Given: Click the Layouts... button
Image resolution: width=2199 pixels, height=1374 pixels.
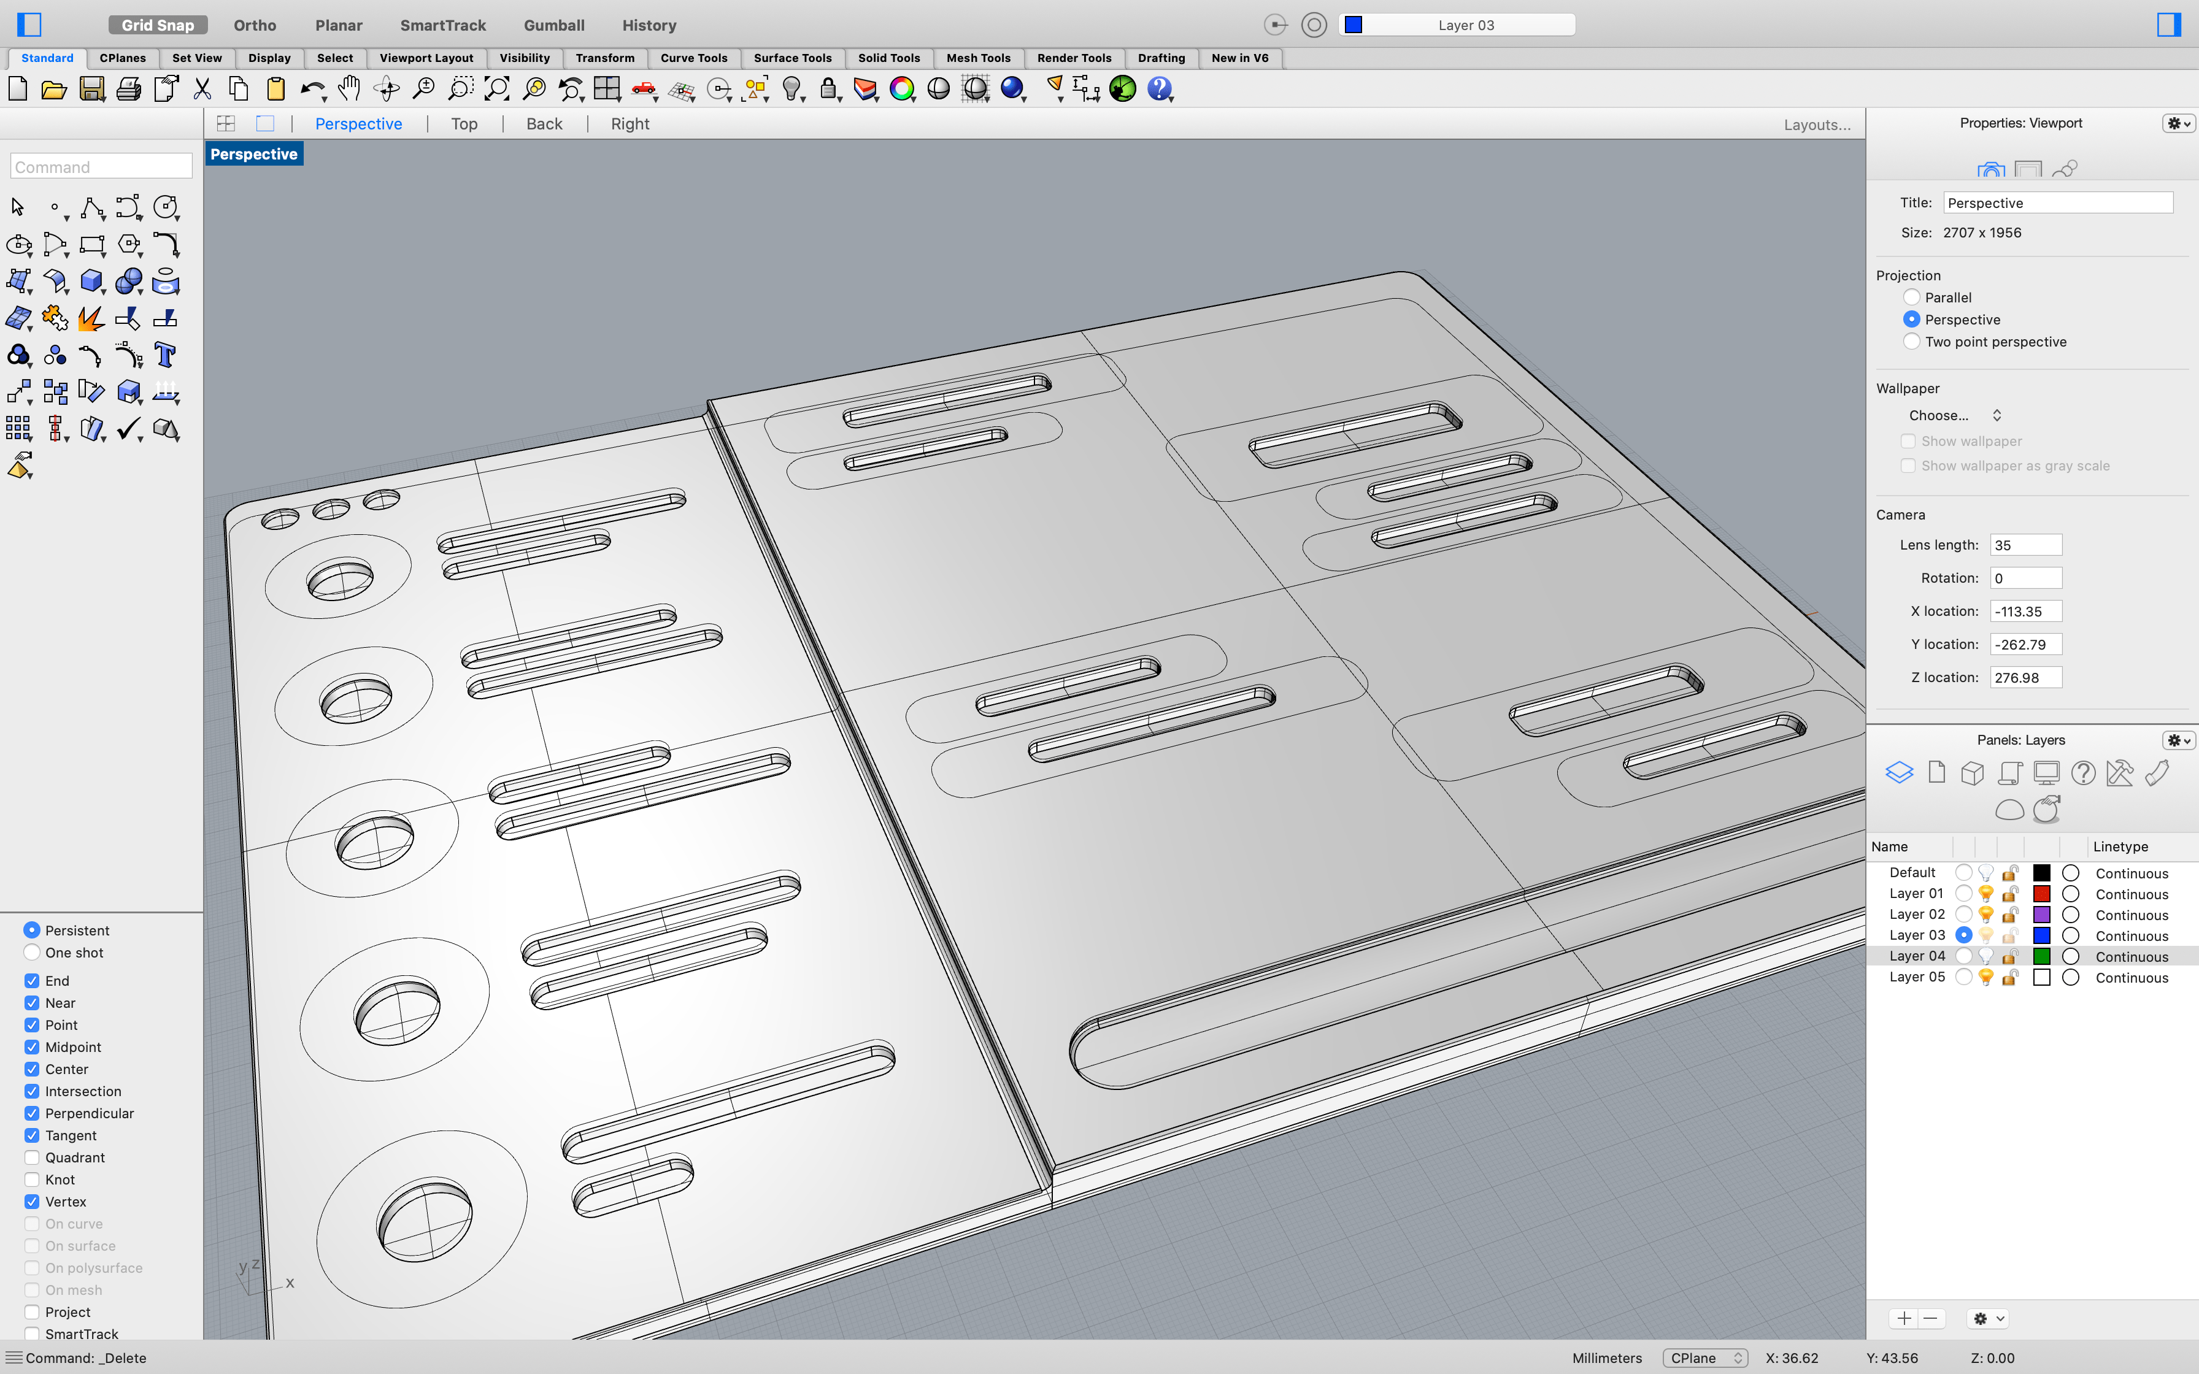Looking at the screenshot, I should [x=1817, y=125].
